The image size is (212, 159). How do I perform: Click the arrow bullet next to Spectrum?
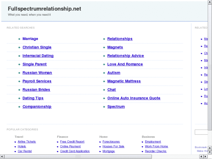pyautogui.click(x=104, y=107)
